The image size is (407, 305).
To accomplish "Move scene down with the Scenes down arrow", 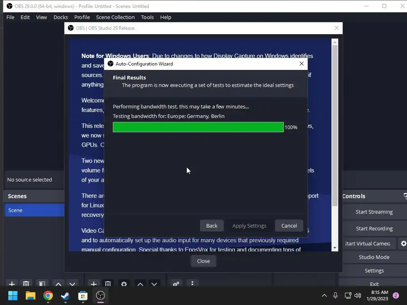I will pos(72,284).
